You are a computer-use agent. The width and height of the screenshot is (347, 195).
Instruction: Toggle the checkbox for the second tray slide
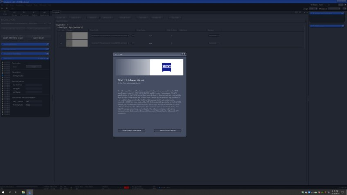pyautogui.click(x=61, y=43)
